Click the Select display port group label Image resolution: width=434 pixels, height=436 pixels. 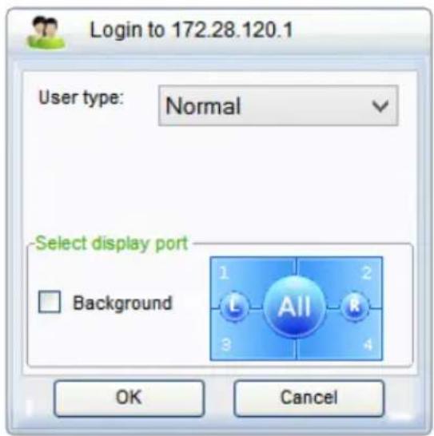[x=112, y=244]
